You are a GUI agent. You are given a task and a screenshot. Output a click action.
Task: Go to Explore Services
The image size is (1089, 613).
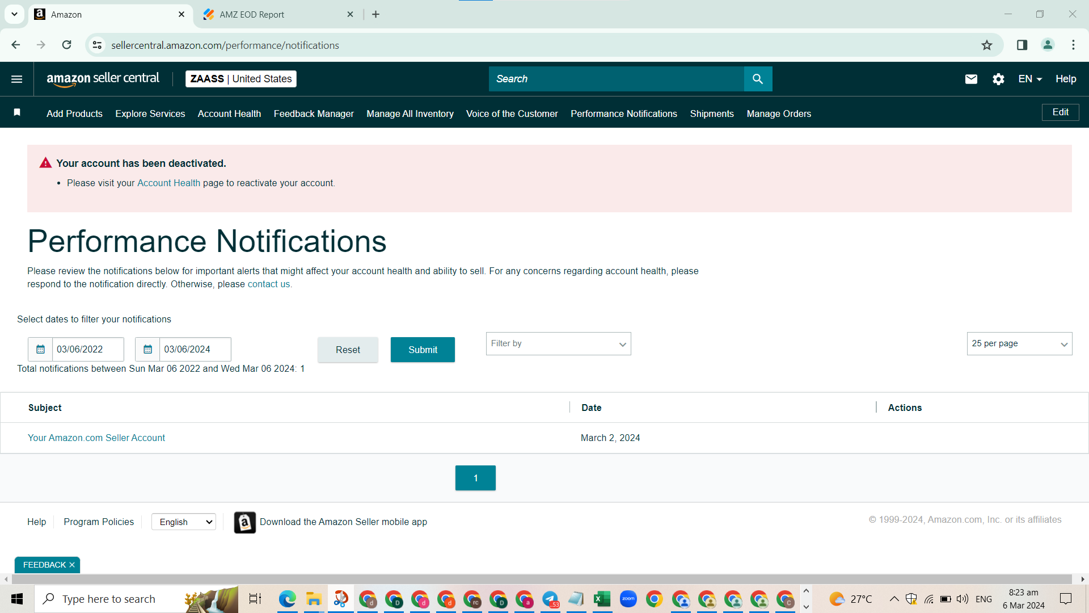150,114
